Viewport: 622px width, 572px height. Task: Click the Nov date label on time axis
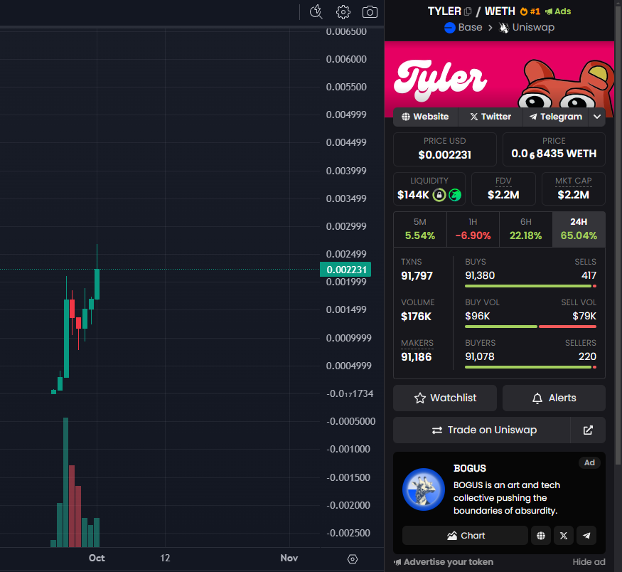tap(289, 558)
